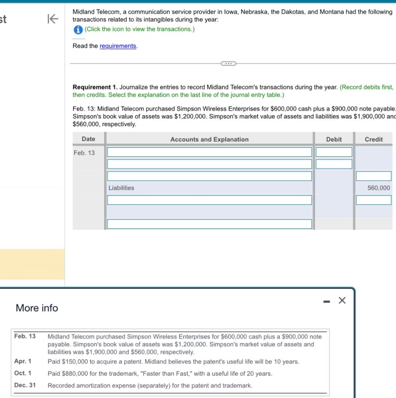Click the Feb. 13 date cell in journal
Image resolution: width=396 pixels, height=398 pixels.
click(x=84, y=153)
